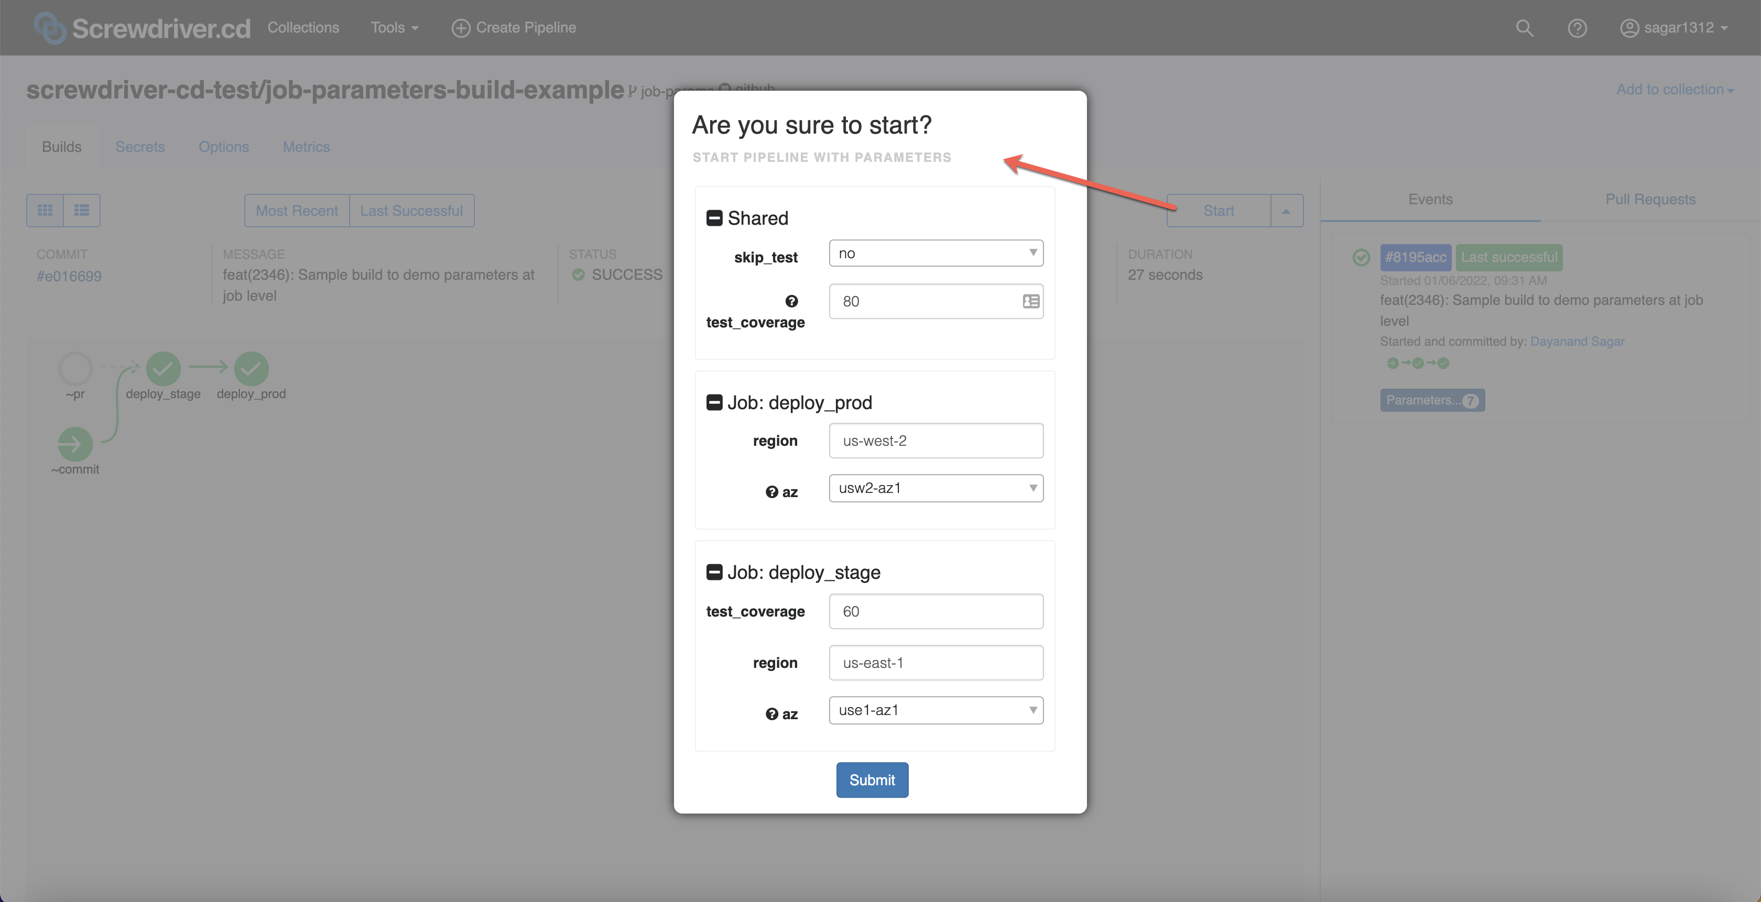The width and height of the screenshot is (1761, 902).
Task: Click the pipeline name heading
Action: [325, 90]
